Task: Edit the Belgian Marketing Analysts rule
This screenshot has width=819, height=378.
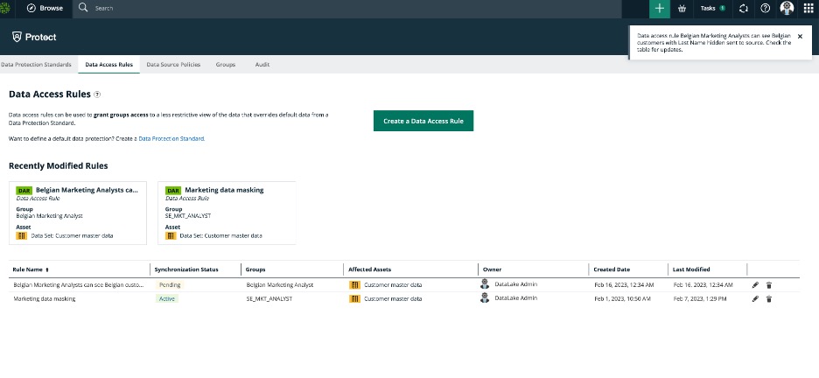Action: point(755,284)
